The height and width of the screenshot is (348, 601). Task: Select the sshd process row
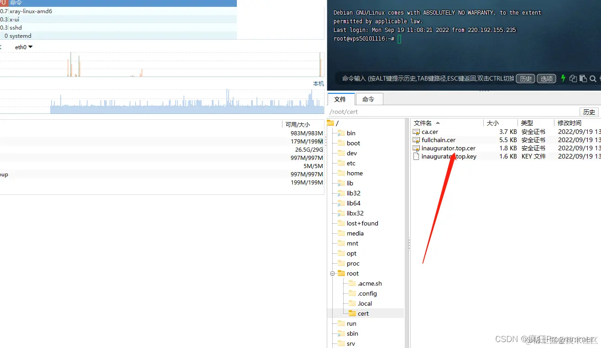tap(118, 27)
